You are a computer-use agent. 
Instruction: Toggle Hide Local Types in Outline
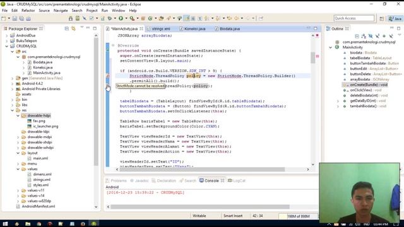pos(391,36)
